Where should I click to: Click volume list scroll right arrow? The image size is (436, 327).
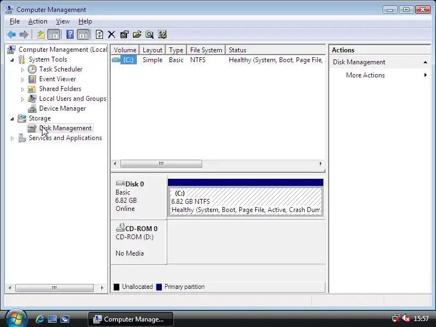(320, 163)
